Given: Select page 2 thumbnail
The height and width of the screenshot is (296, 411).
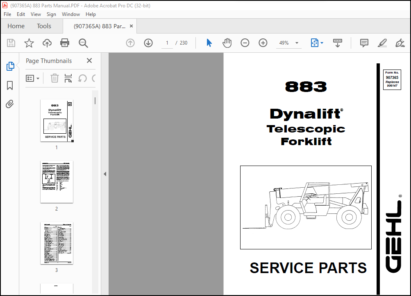Looking at the screenshot, I should click(57, 182).
